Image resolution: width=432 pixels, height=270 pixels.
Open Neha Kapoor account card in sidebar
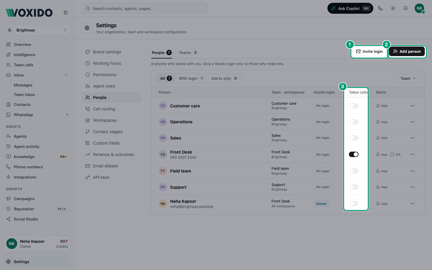(37, 244)
